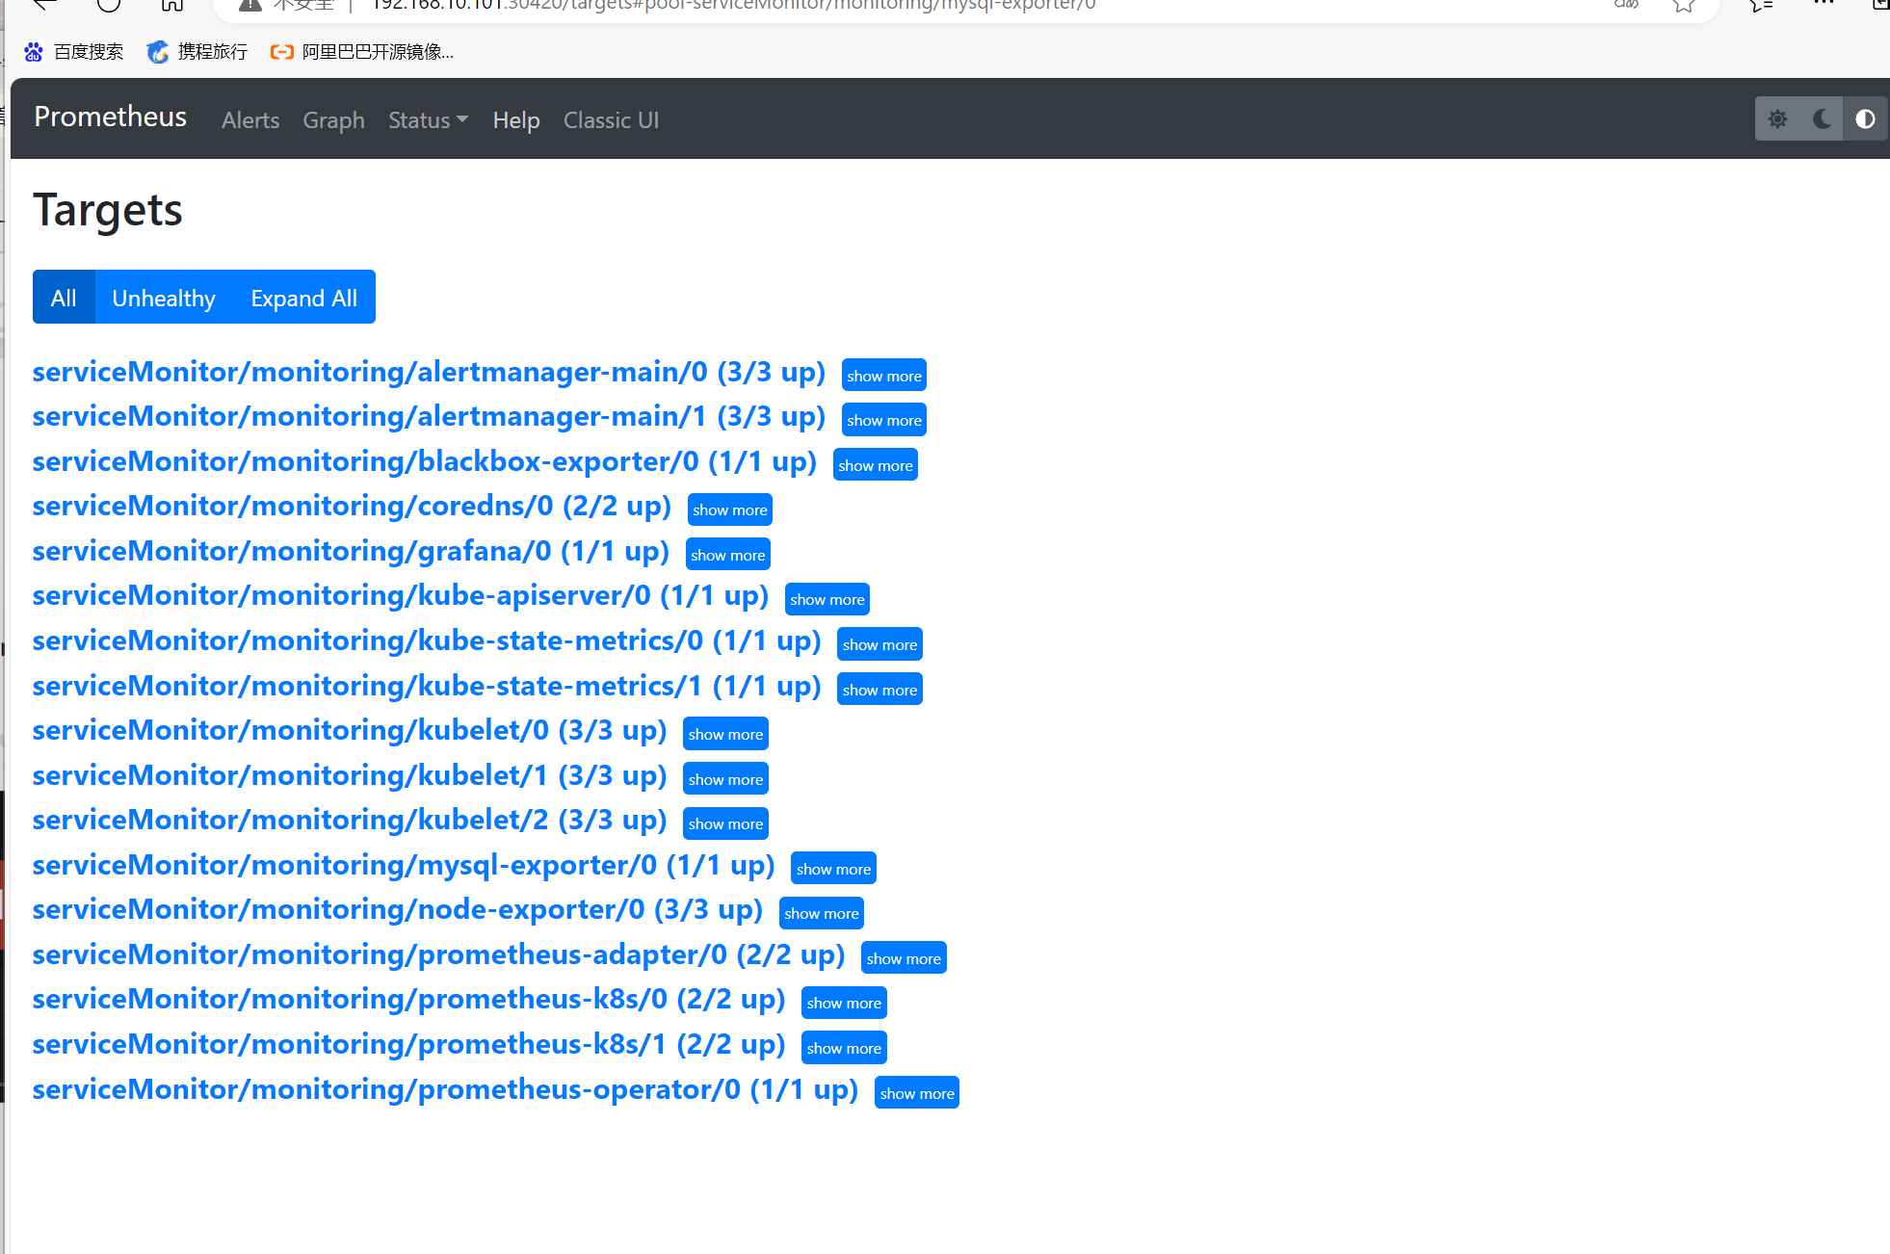
Task: Show more for prometheus-adapter/0
Action: tap(904, 958)
